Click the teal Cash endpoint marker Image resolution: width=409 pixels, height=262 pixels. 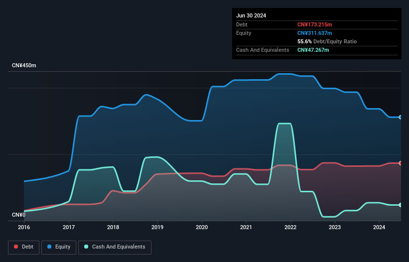[401, 205]
